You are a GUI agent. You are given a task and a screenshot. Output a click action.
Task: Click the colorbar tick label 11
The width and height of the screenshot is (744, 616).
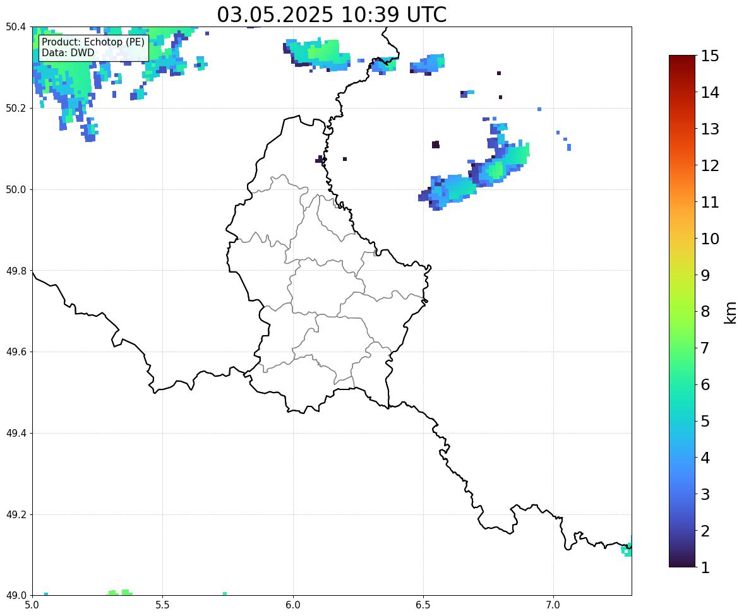pos(710,202)
